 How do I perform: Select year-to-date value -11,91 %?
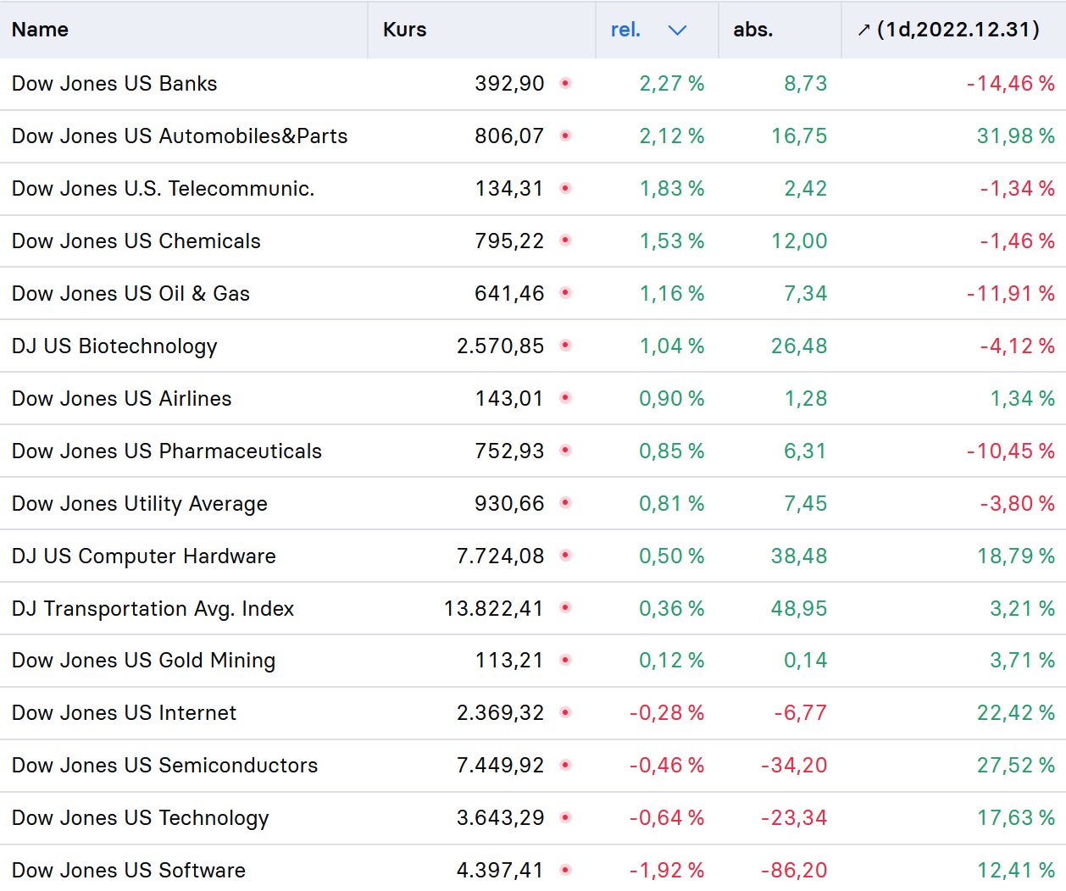1011,293
